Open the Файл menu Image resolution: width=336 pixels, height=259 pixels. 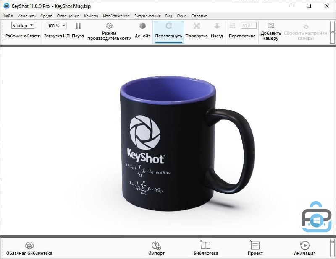coord(8,16)
